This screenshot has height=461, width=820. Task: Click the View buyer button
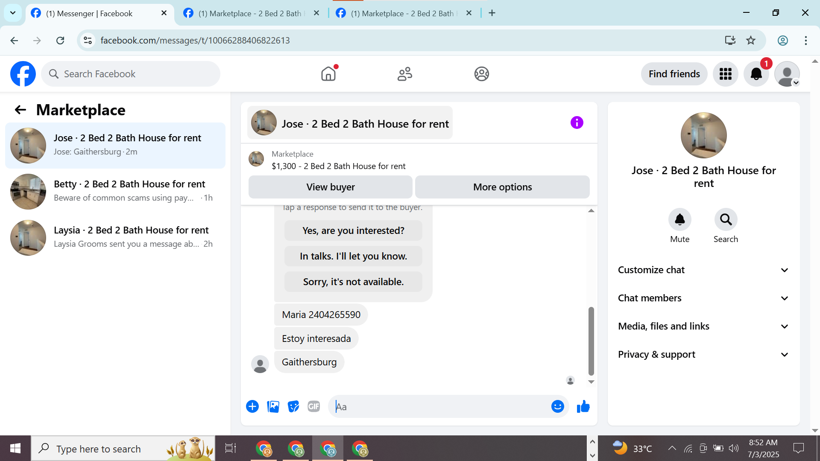click(330, 187)
